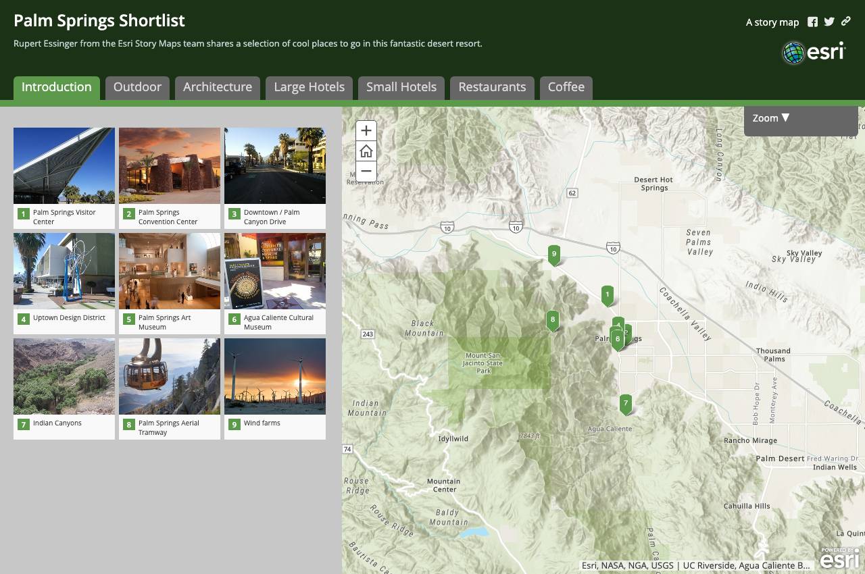Click 'Mount San Jacinto State Park' label
This screenshot has width=865, height=574.
tap(484, 363)
